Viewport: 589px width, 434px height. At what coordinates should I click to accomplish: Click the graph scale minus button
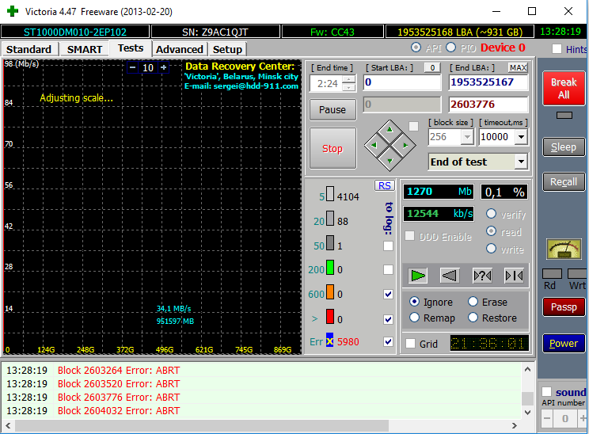(x=132, y=67)
